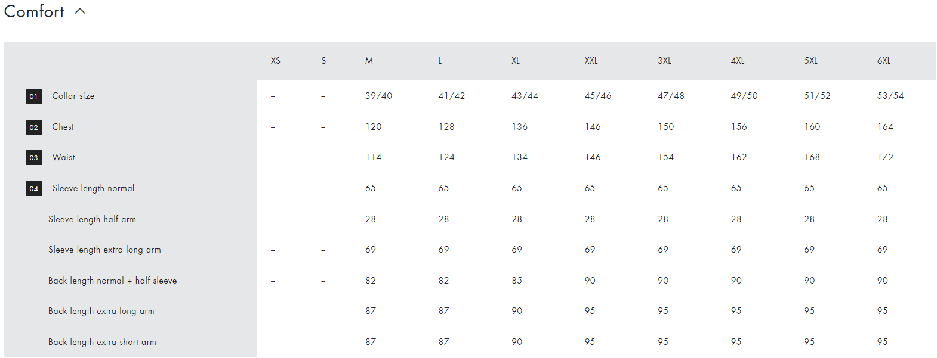
Task: Click the 39/40 collar size value for M
Action: (379, 96)
